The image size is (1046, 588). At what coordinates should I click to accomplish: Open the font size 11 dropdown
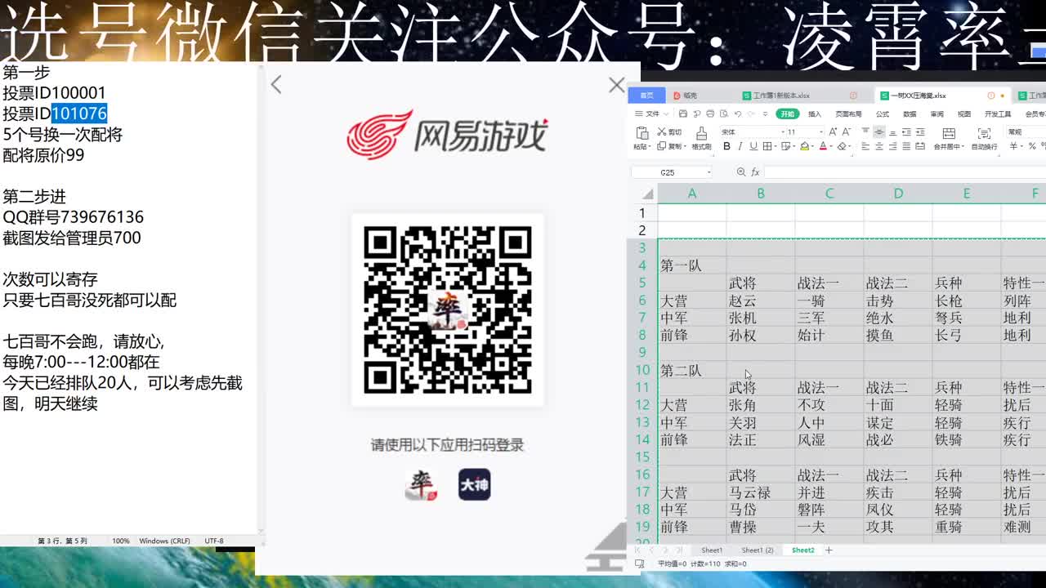pos(821,132)
